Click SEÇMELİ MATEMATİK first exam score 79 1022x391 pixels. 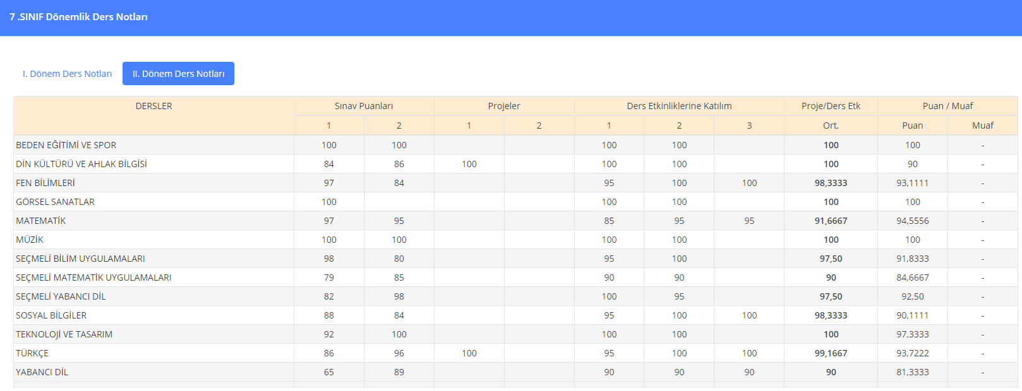pyautogui.click(x=329, y=277)
